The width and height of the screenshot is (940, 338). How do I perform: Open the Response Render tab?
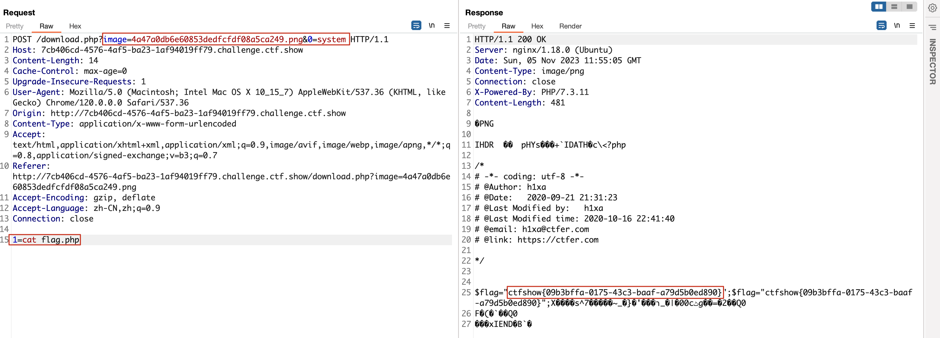click(570, 26)
